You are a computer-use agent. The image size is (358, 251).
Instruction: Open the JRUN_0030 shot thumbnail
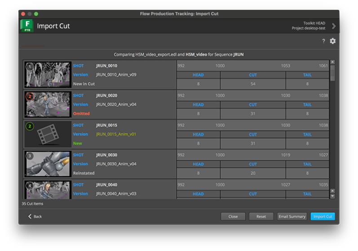click(x=48, y=164)
